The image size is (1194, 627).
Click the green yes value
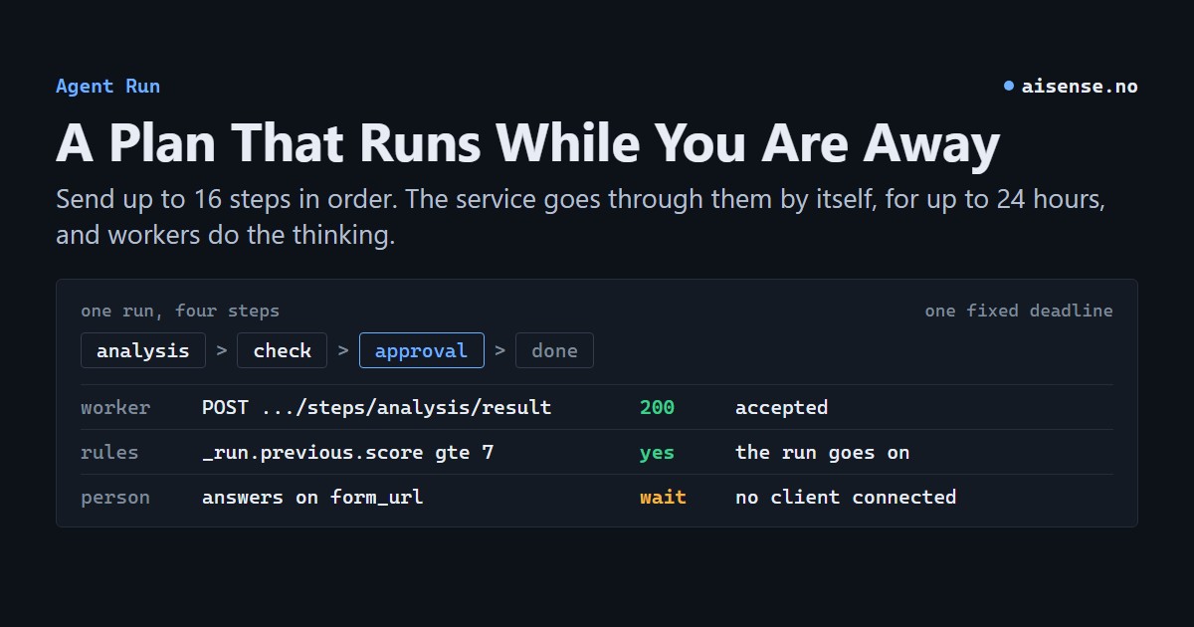657,452
